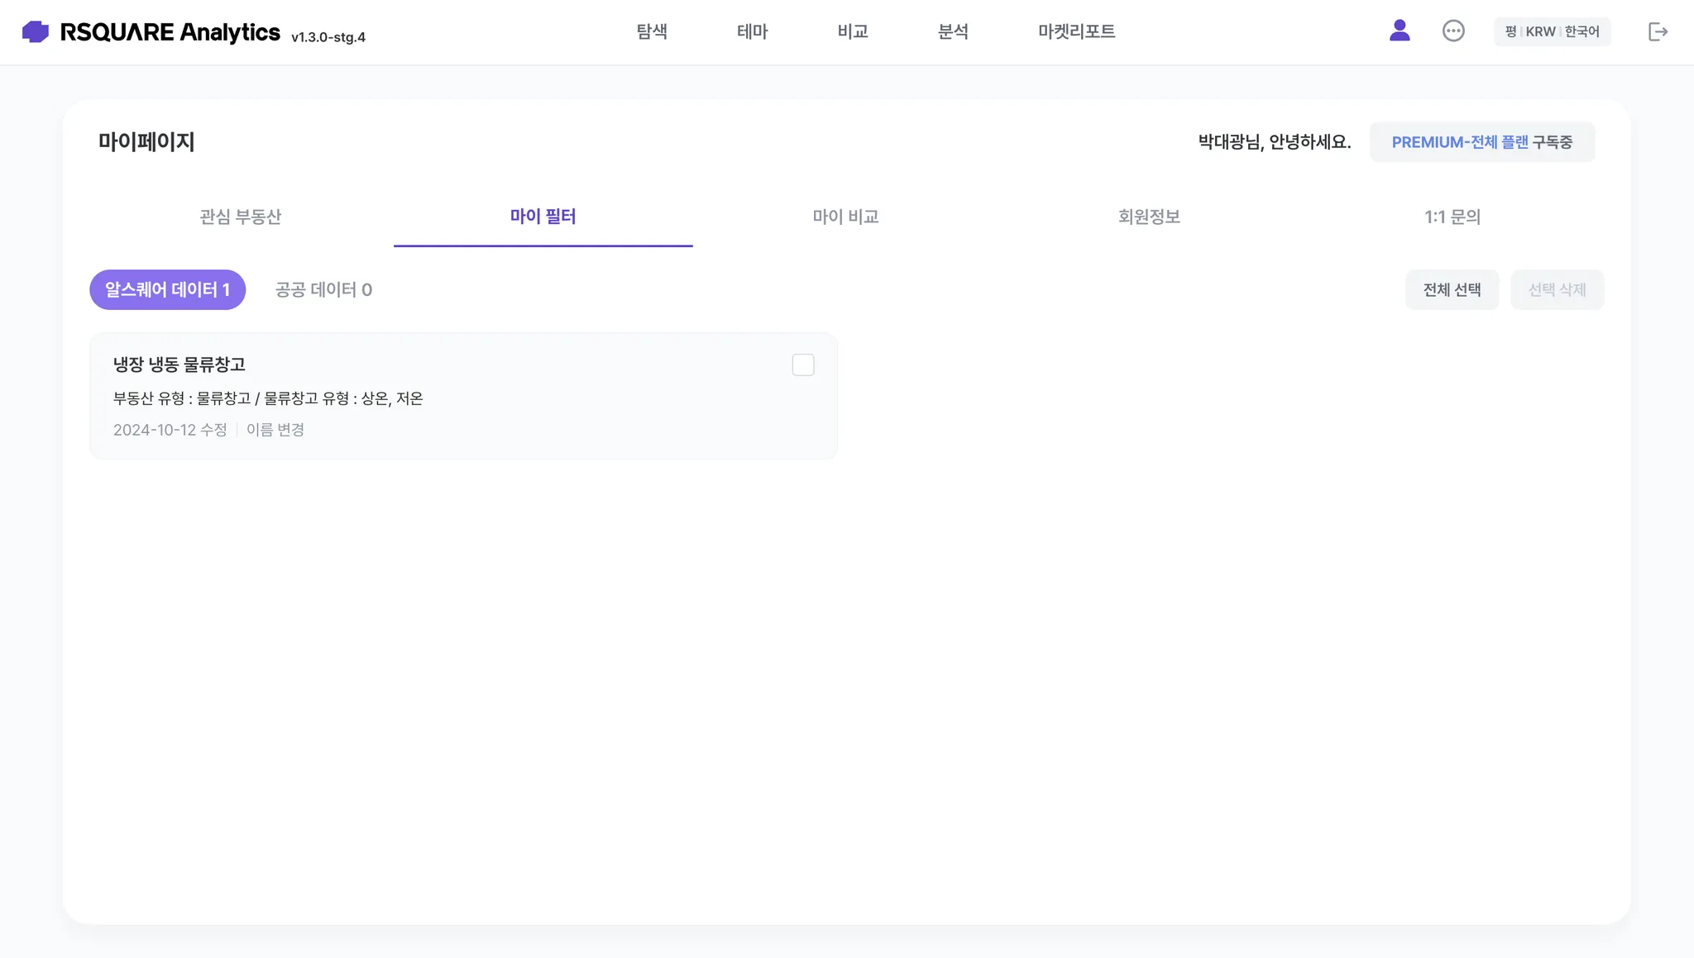Switch to the 관심 부동산 tab
The width and height of the screenshot is (1694, 958).
tap(241, 217)
